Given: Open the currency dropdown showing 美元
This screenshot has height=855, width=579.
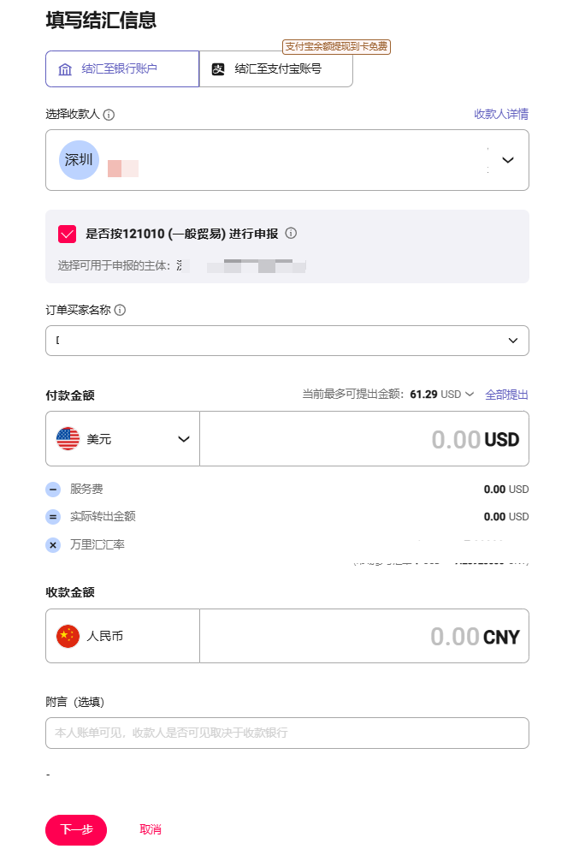Looking at the screenshot, I should 183,438.
